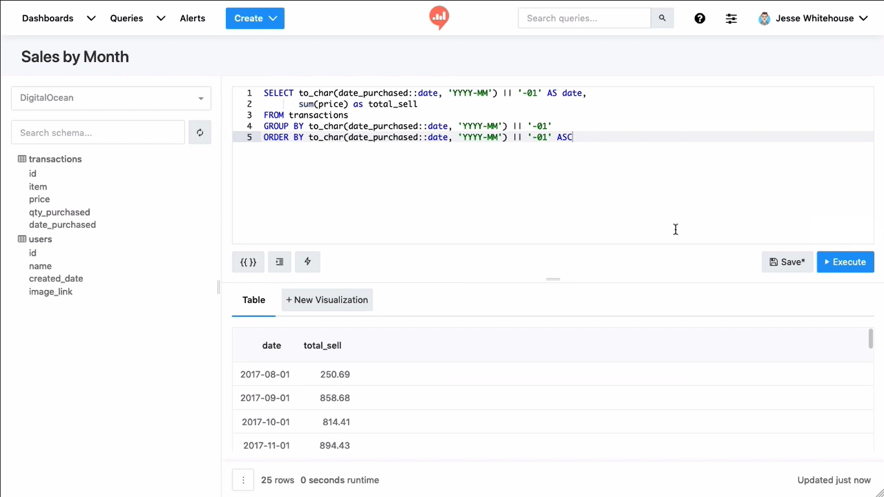
Task: Open the Jesse Whitehouse user menu
Action: 813,18
